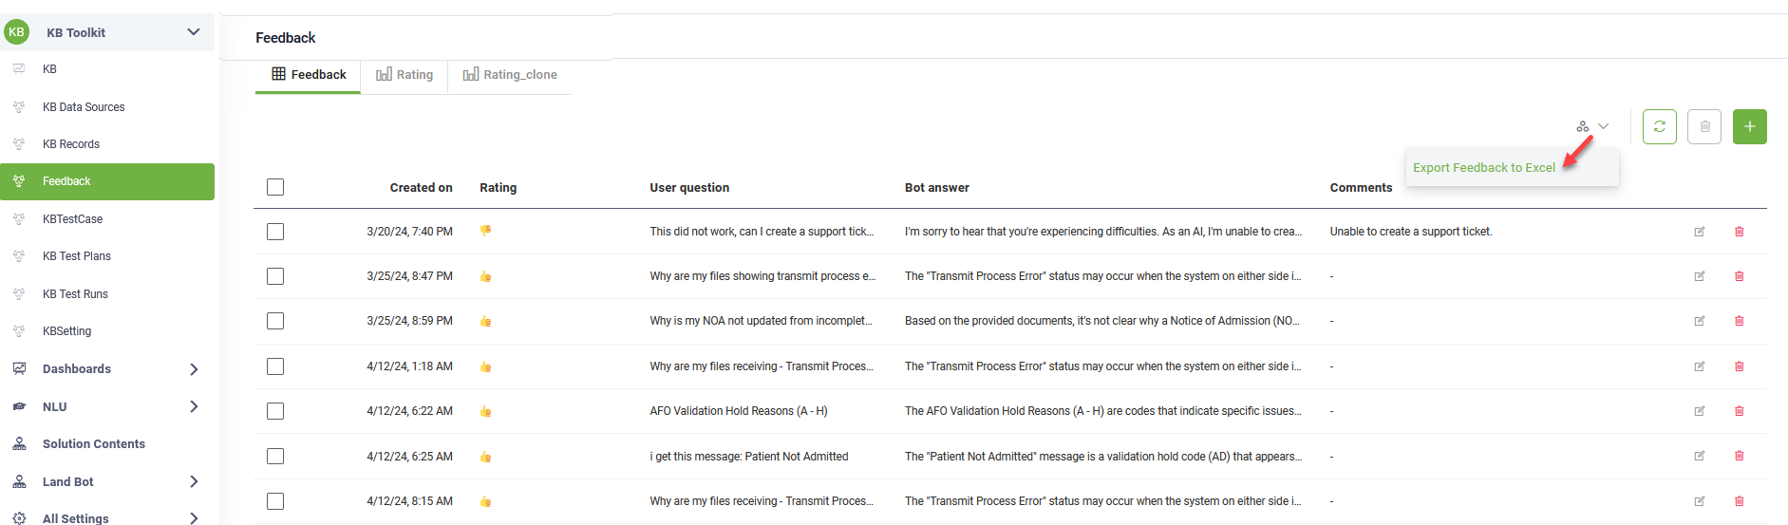Expand the Land Bot menu arrow
1788x525 pixels.
coord(194,481)
